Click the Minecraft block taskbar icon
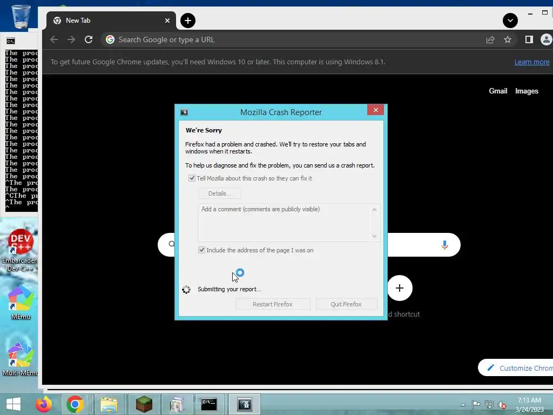Image resolution: width=553 pixels, height=415 pixels. (x=144, y=404)
